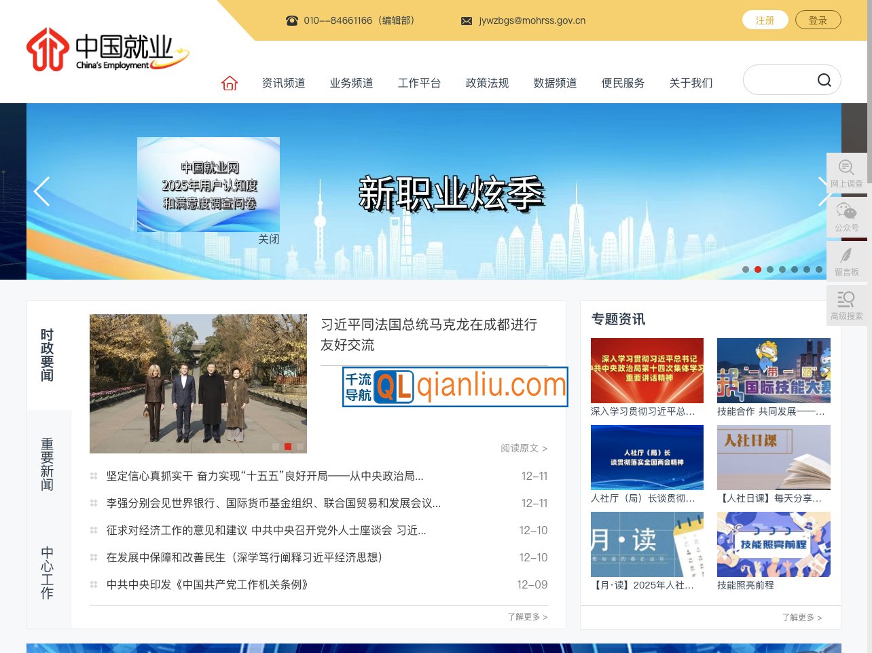Open the 网上调查 online survey panel
The image size is (872, 653).
(x=846, y=172)
